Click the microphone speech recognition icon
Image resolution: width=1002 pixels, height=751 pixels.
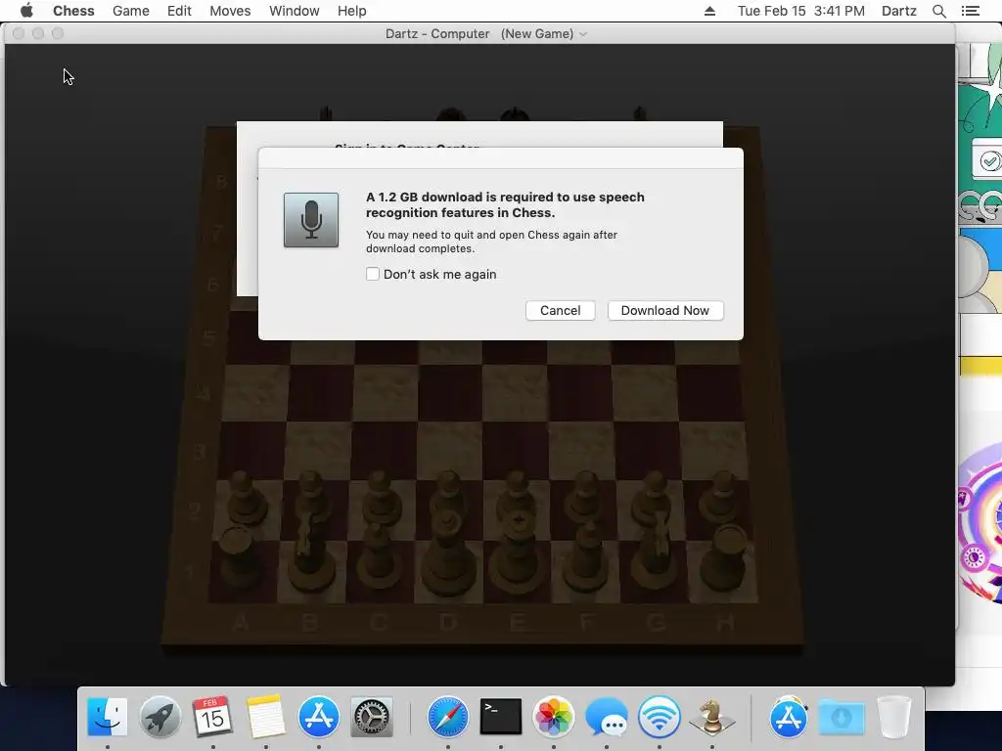coord(311,220)
